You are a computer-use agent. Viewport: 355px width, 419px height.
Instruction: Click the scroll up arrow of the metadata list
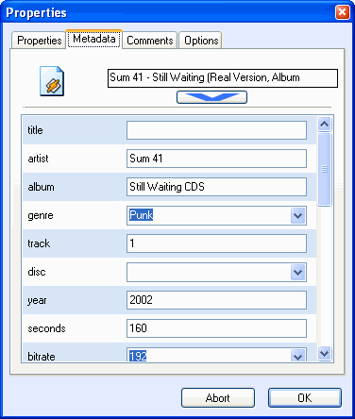[x=324, y=124]
